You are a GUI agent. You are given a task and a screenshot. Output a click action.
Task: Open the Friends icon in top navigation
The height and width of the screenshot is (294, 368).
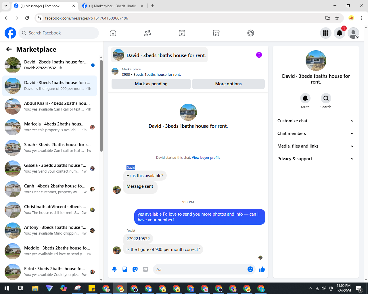147,33
